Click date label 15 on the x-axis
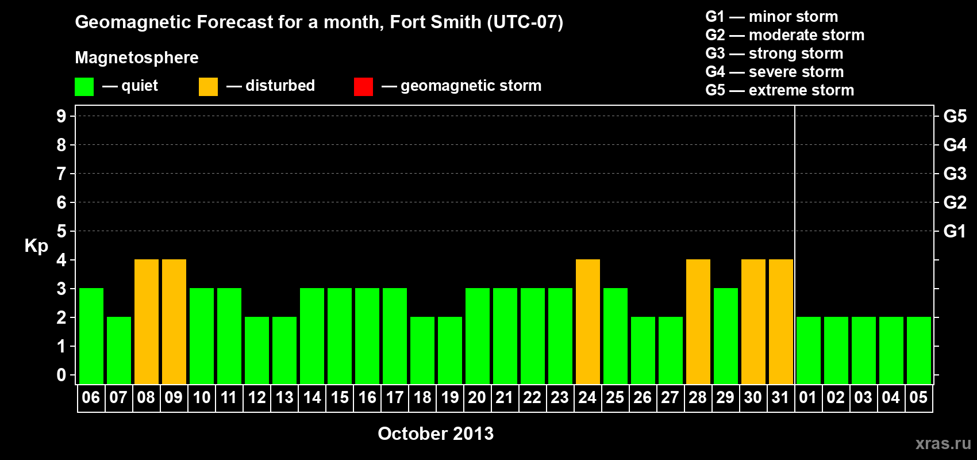 click(x=340, y=397)
